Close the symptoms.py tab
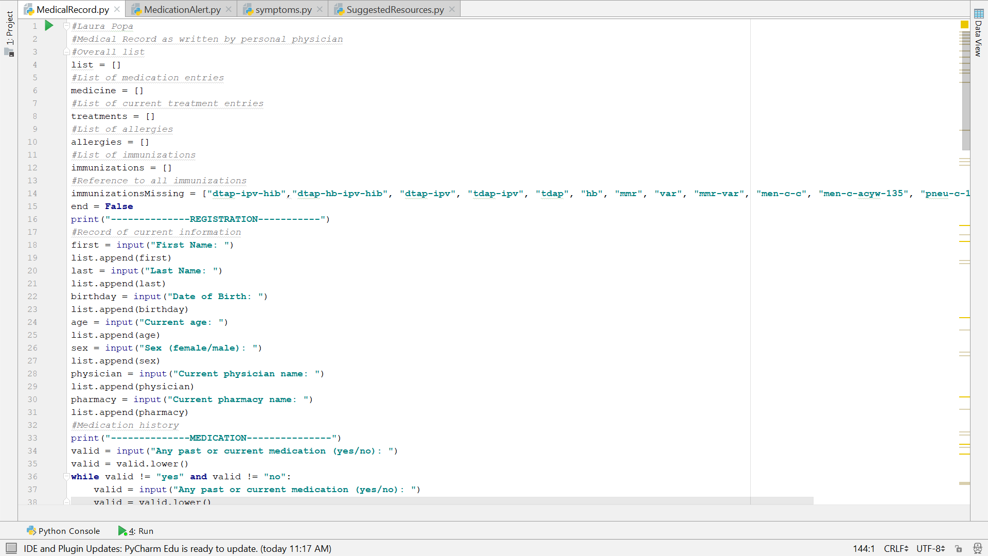 tap(320, 9)
